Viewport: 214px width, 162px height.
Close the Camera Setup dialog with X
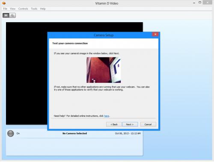155,34
